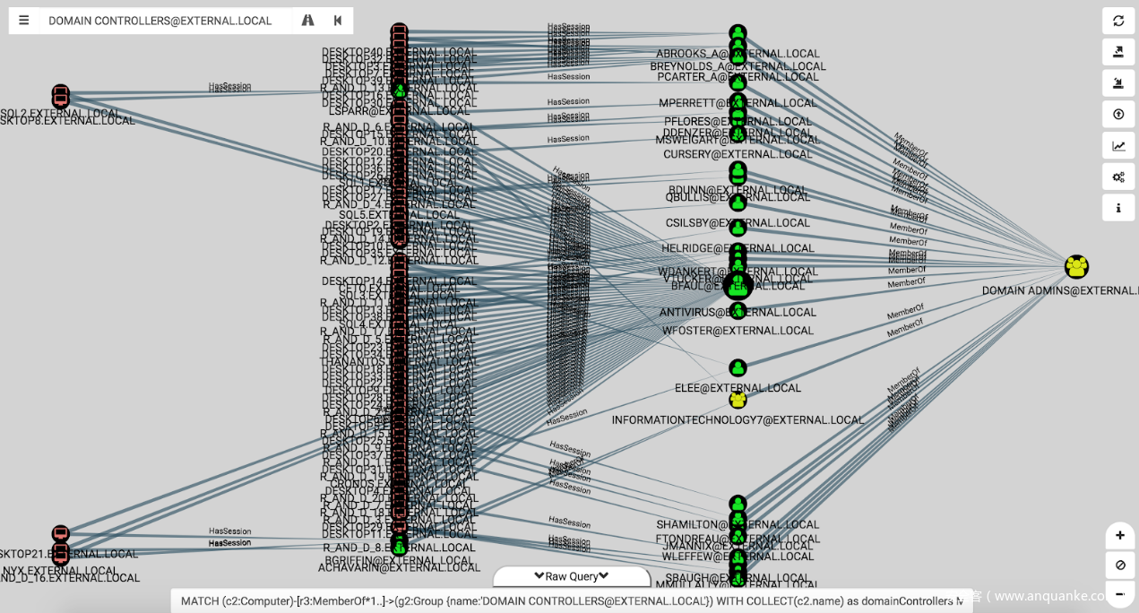Click the MPERRETT@EXTERNAL.LOCAL label

(x=738, y=103)
